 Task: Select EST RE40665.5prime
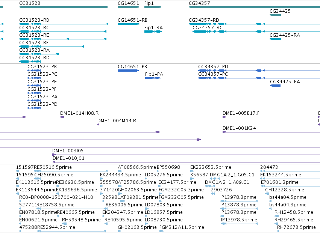pos(58,216)
